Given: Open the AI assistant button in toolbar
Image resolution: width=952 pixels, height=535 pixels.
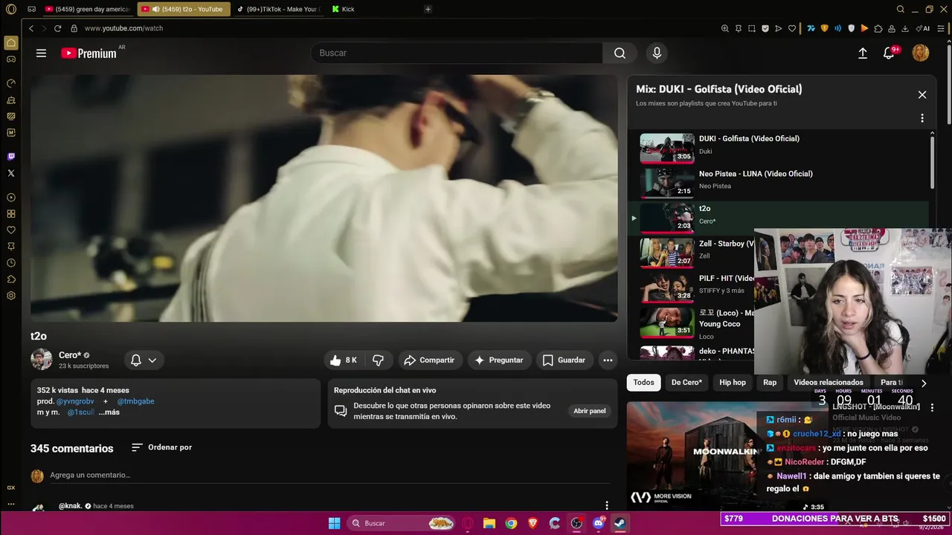Looking at the screenshot, I should tap(923, 28).
